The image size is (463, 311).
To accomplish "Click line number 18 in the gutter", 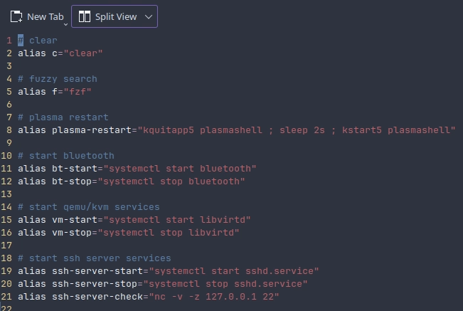I will point(6,258).
